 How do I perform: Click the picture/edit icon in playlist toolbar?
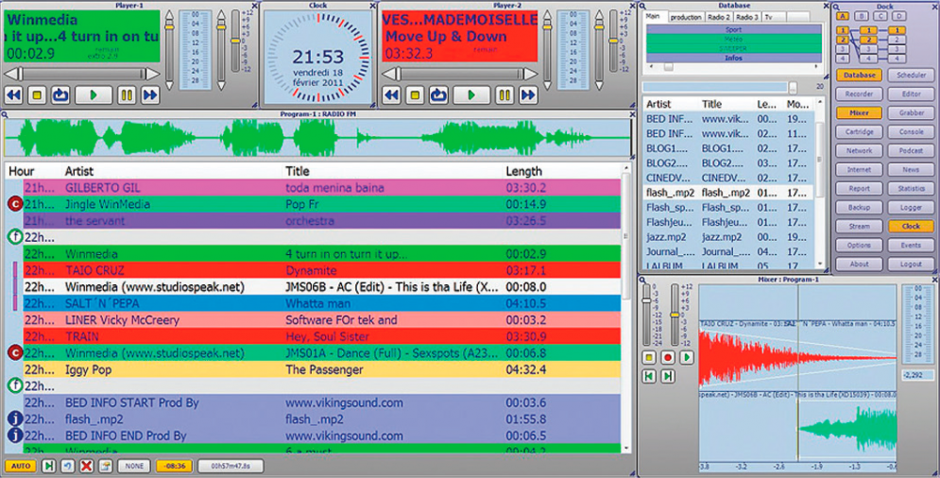coord(106,466)
